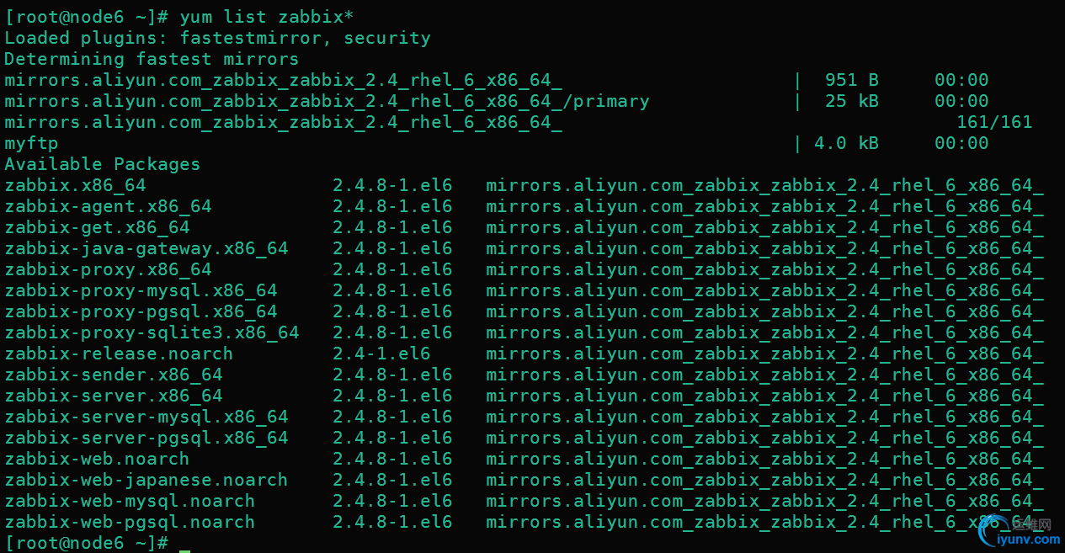The height and width of the screenshot is (553, 1065).
Task: Select the zabbix-java-gateway.x86_64 package entry
Action: [146, 248]
